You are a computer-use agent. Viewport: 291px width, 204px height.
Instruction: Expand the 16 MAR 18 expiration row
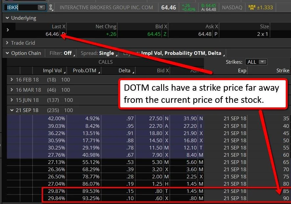pyautogui.click(x=12, y=90)
